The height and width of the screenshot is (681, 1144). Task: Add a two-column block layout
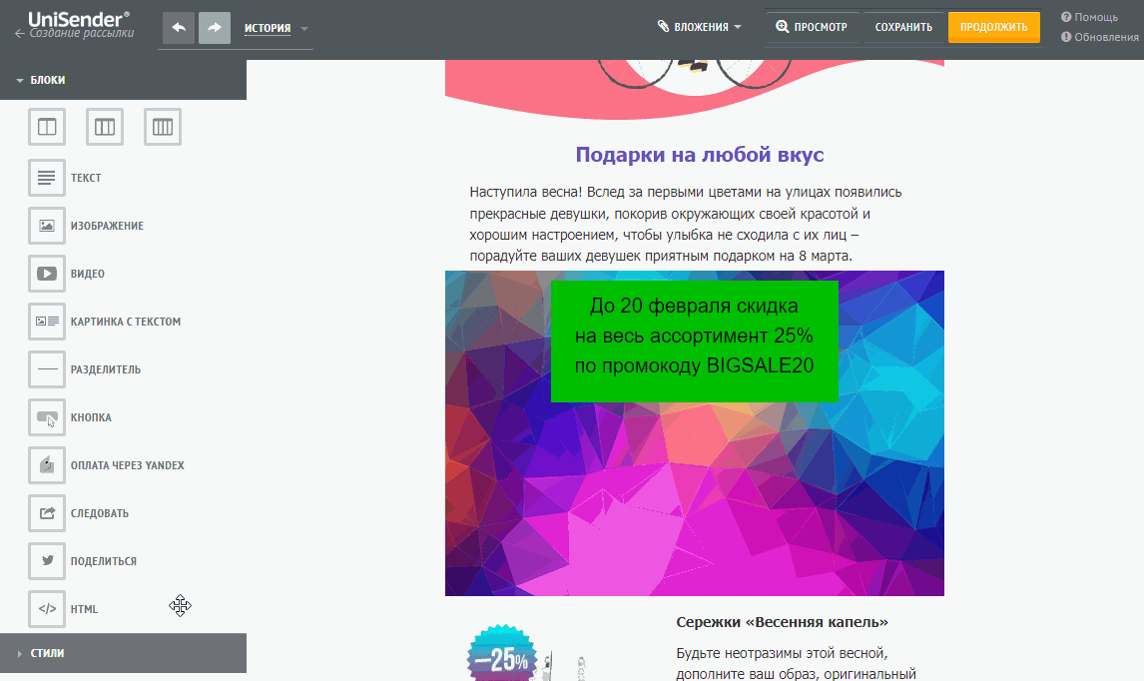coord(47,127)
